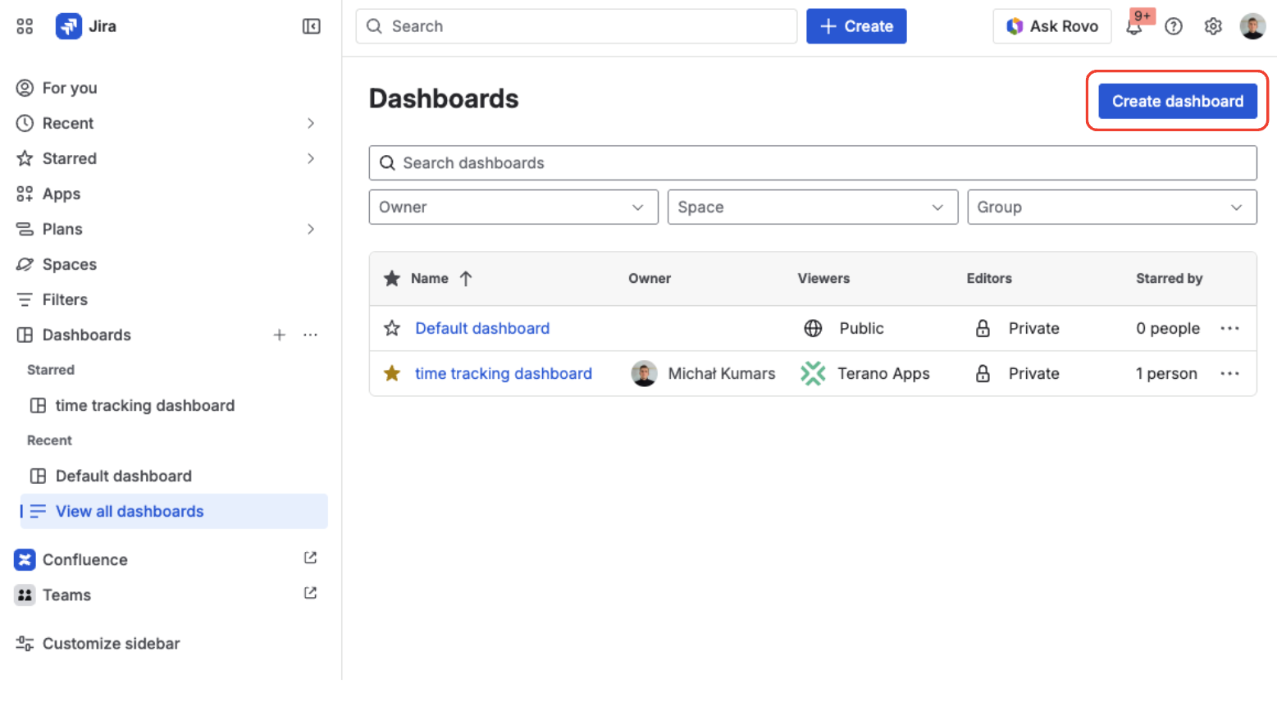Image resolution: width=1277 pixels, height=702 pixels.
Task: Click the Ask Rovo button
Action: pos(1051,25)
